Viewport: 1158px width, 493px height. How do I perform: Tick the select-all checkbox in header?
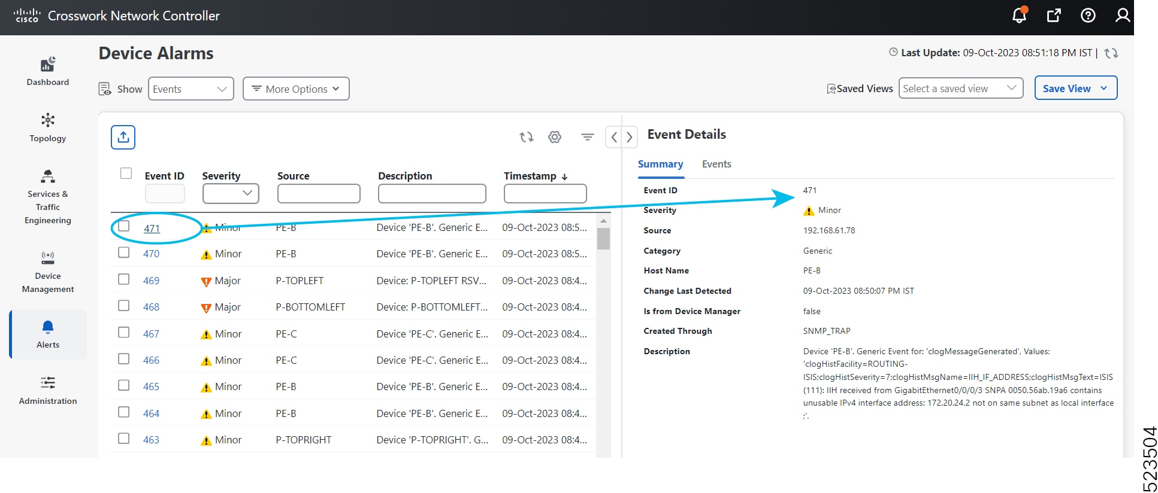(126, 174)
